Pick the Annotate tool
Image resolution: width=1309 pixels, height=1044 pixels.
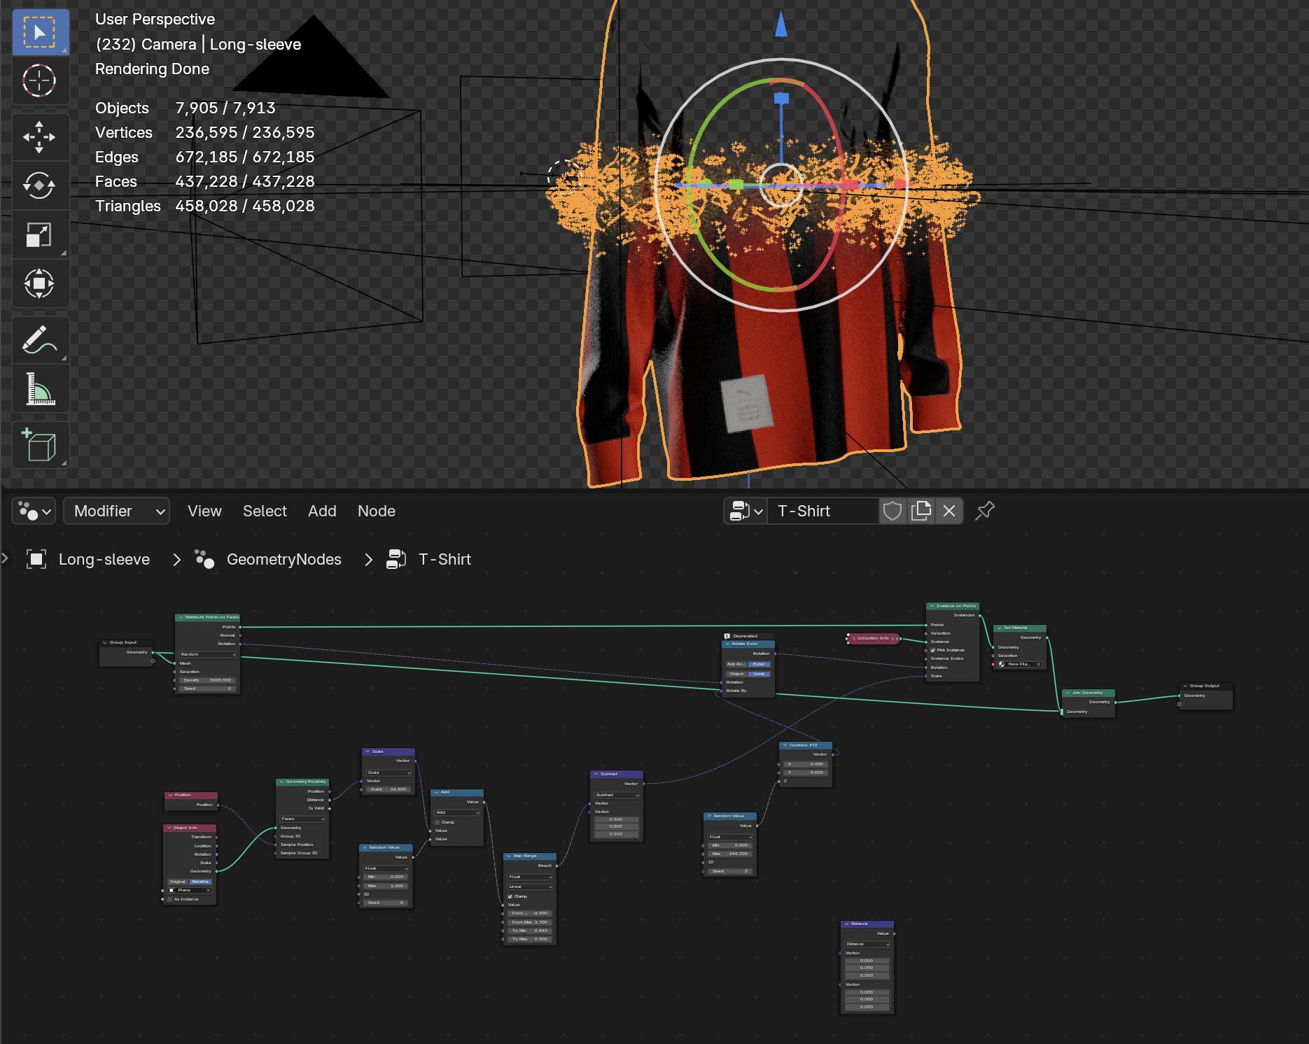[x=40, y=340]
